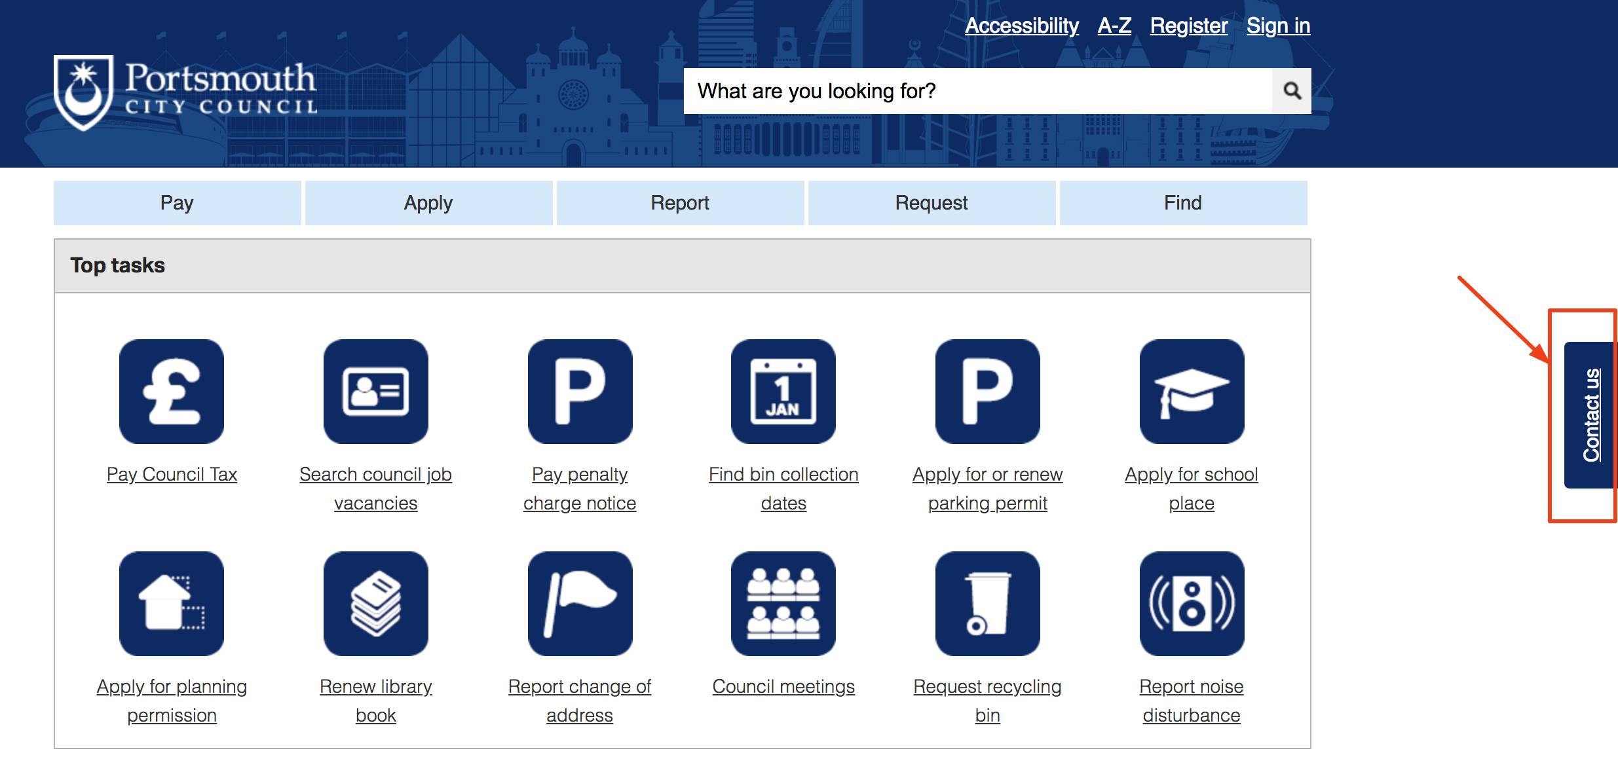Click the audience Council meetings icon
Screen dimensions: 1618x757
(783, 603)
